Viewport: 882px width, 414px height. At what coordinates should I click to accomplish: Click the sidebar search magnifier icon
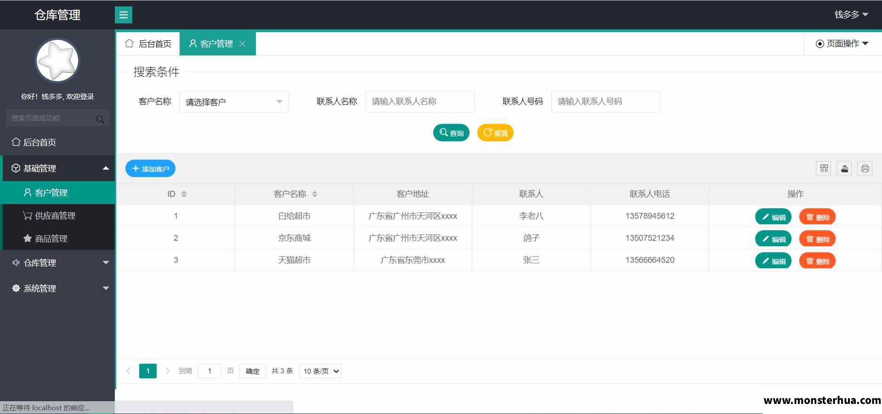[x=100, y=119]
